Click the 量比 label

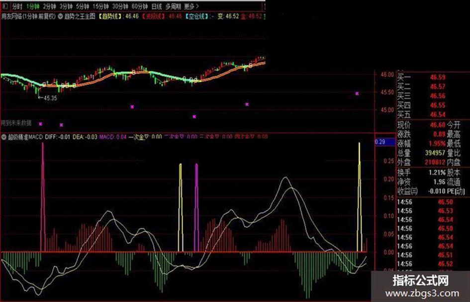pyautogui.click(x=454, y=153)
